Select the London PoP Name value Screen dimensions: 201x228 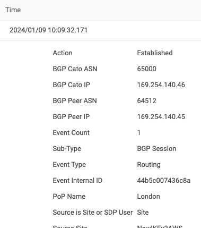click(148, 197)
